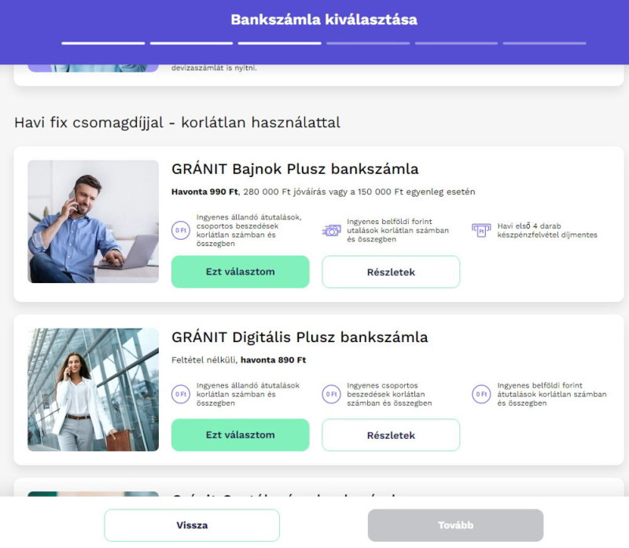Click the first progress step segment
Viewport: 629px width, 548px height.
coord(103,43)
